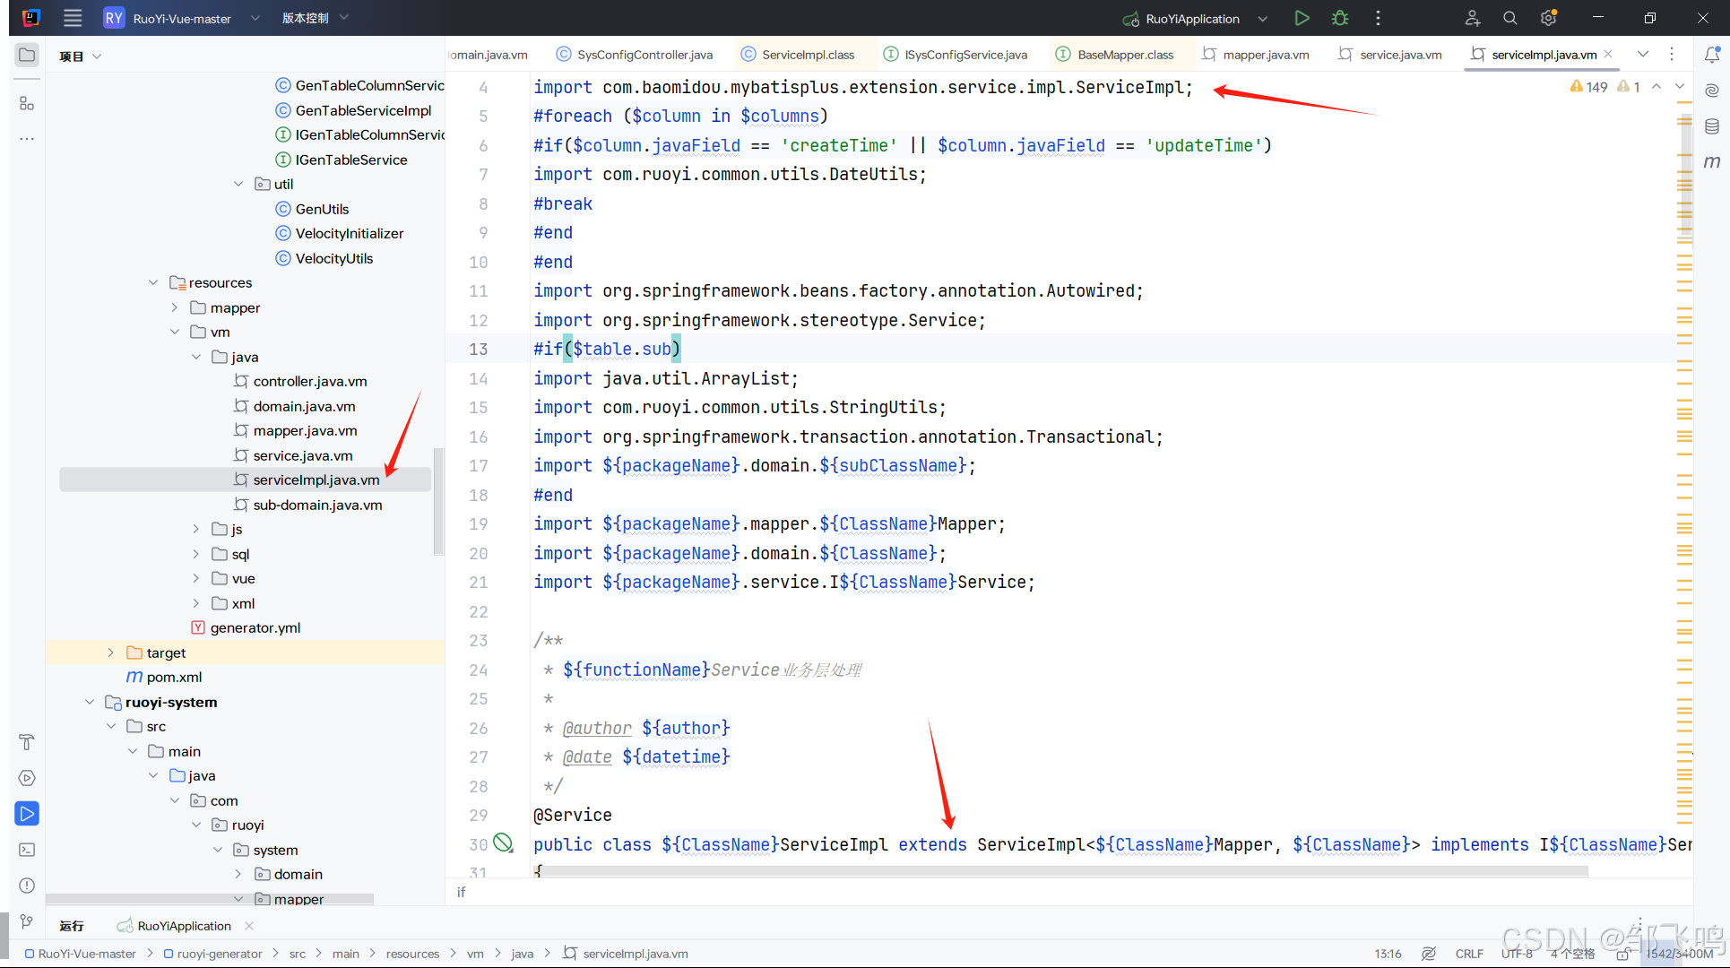Open the RuoYi-Vue-master project dropdown
Screen dimensions: 1730x968
182,18
